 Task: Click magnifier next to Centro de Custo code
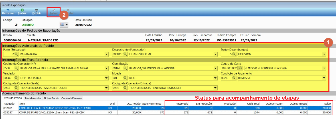(241, 68)
